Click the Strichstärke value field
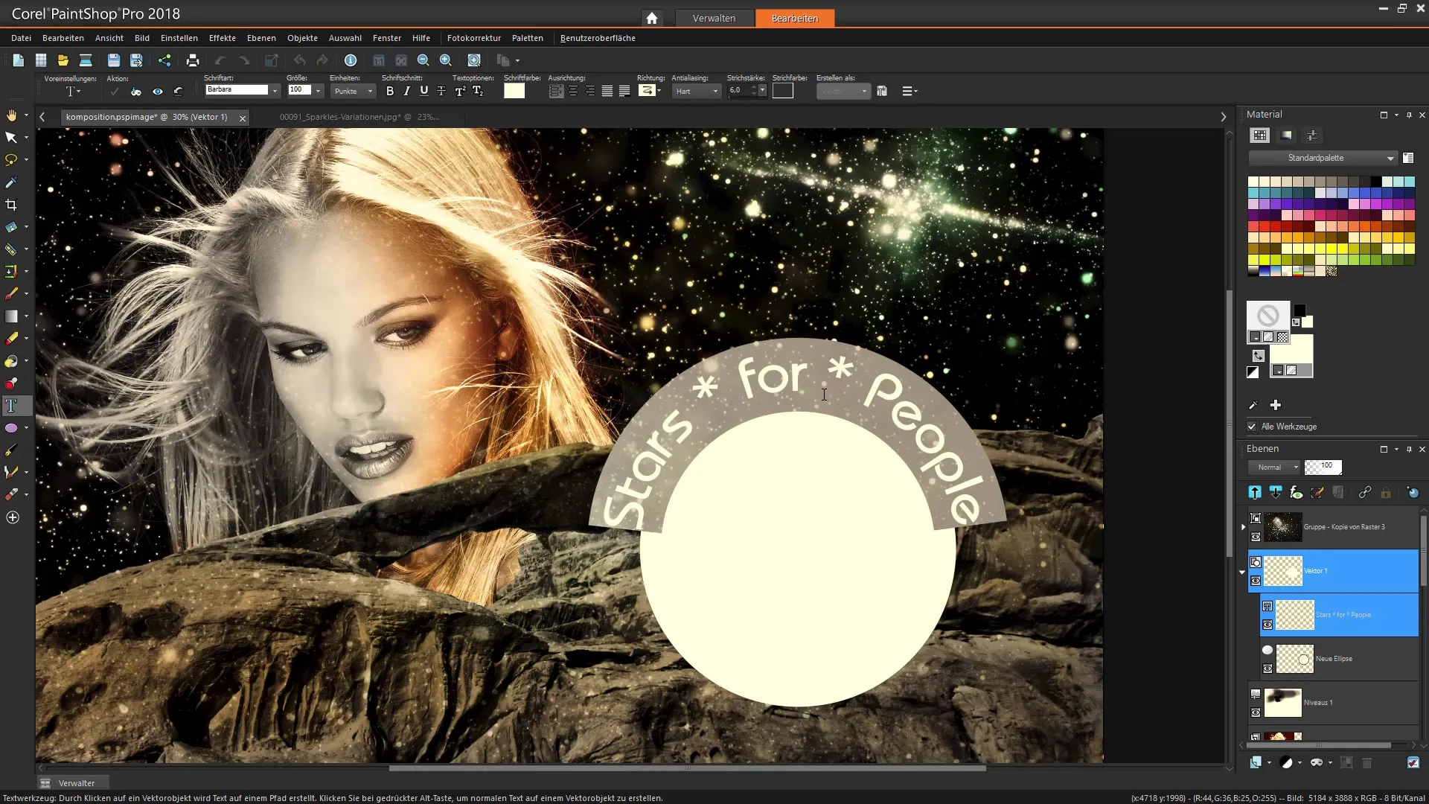 coord(738,90)
